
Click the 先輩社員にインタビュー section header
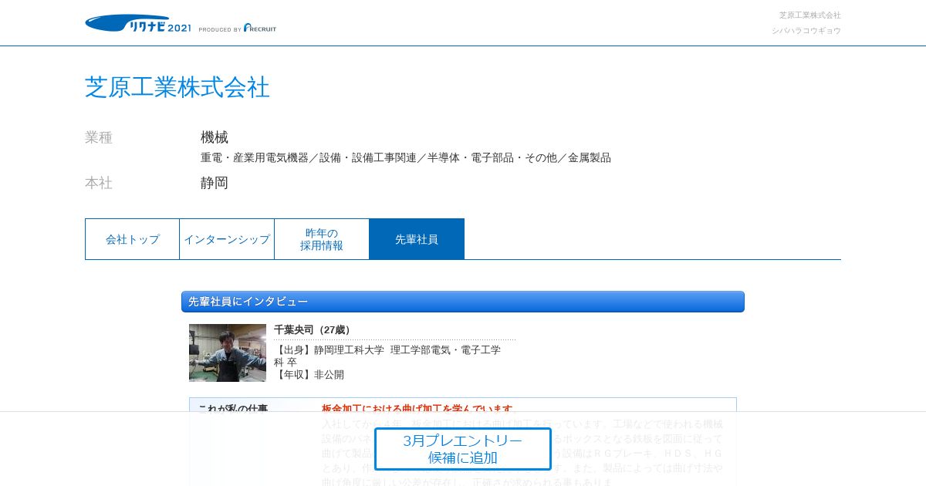click(463, 302)
